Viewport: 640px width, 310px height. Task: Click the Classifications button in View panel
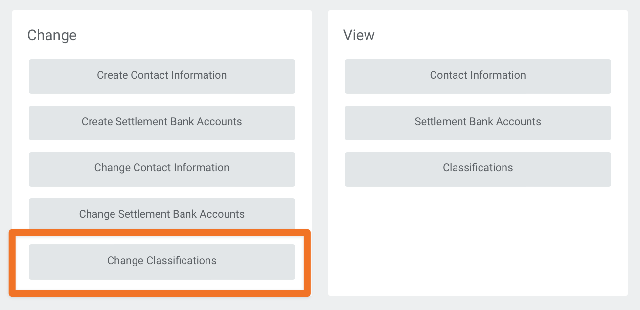click(478, 168)
